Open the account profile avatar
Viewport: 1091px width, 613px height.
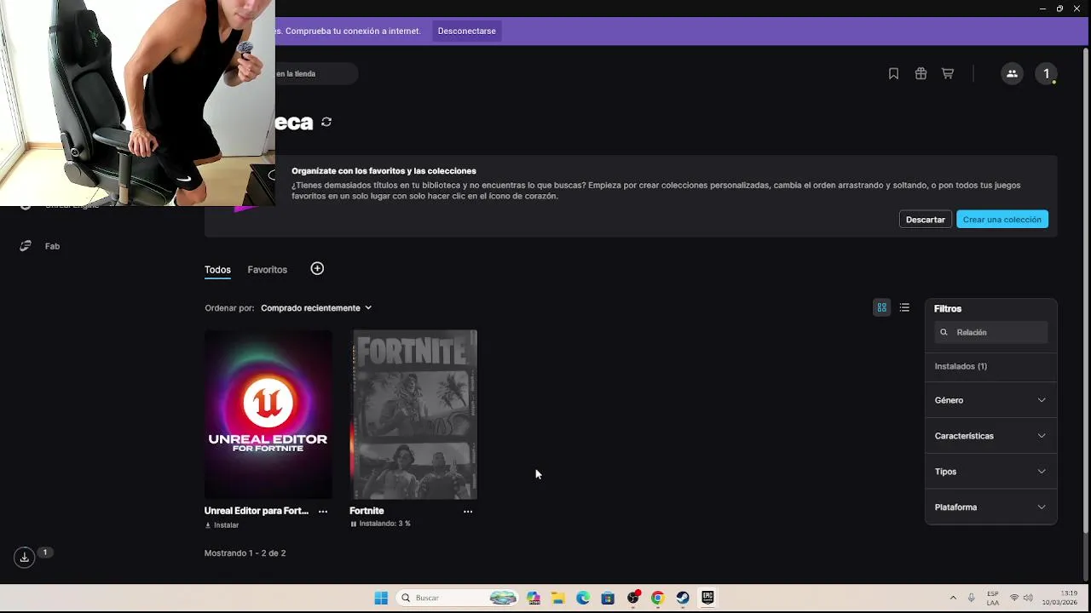[1047, 74]
